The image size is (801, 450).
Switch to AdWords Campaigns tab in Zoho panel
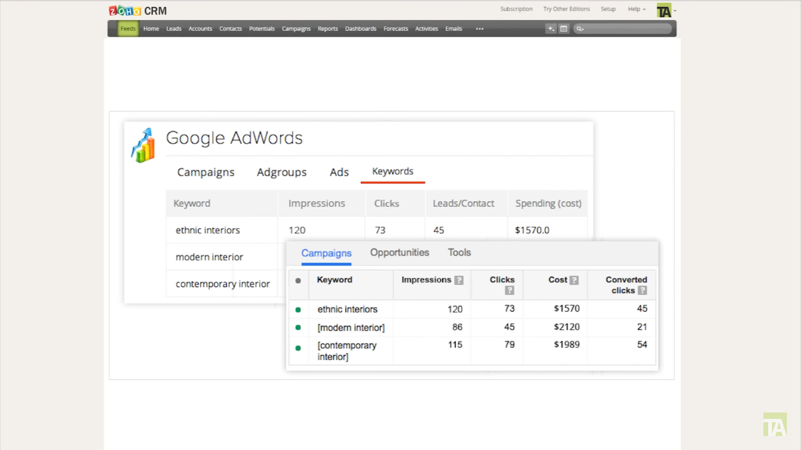click(206, 172)
